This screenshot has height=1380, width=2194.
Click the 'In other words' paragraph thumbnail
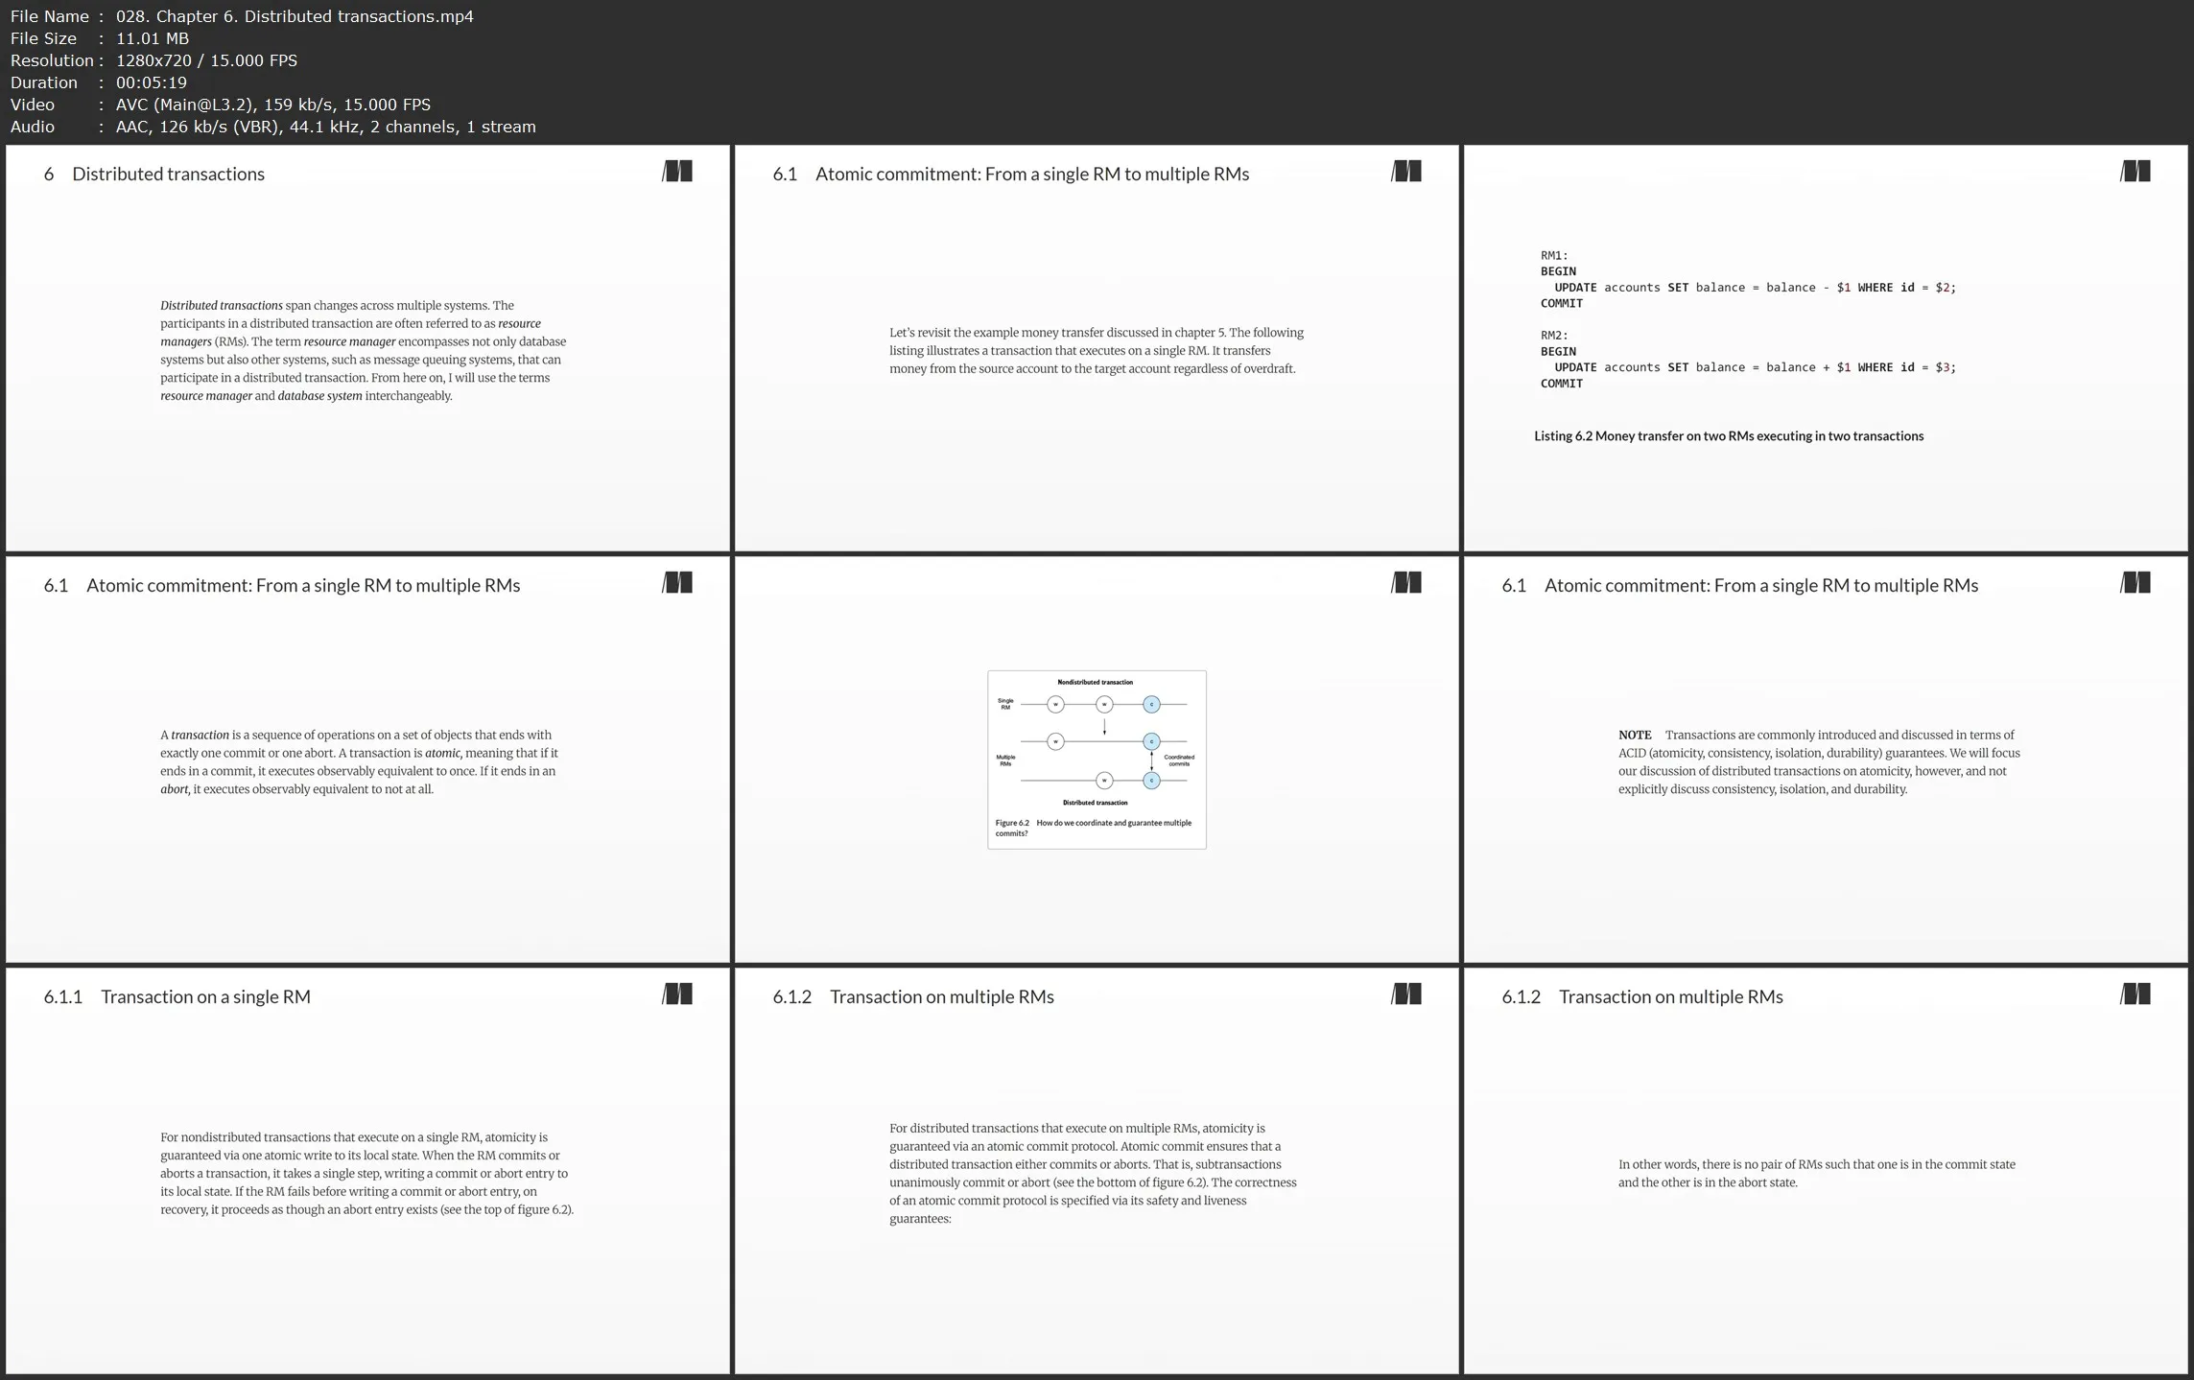coord(1816,1173)
